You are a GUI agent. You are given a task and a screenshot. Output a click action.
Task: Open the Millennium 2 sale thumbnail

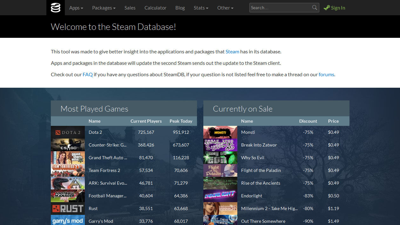tap(220, 208)
